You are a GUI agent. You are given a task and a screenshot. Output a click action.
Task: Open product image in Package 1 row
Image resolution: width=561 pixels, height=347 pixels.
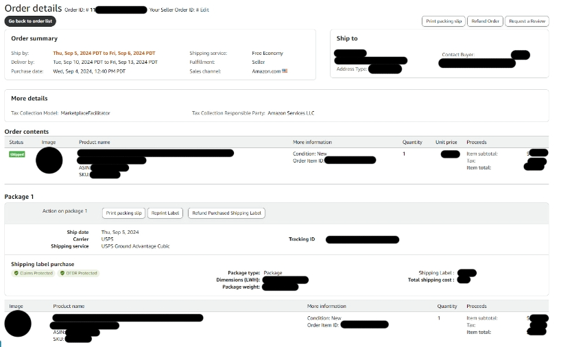pos(18,324)
